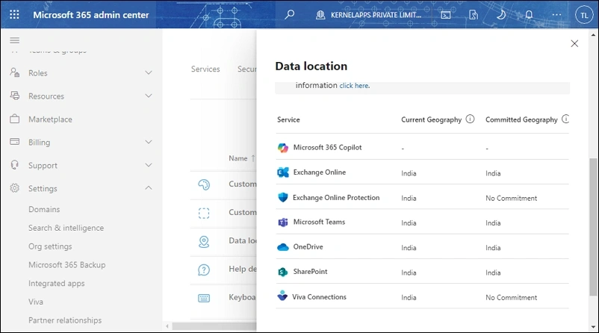Collapse navigation with hamburger menu icon
This screenshot has height=333, width=599.
point(14,40)
